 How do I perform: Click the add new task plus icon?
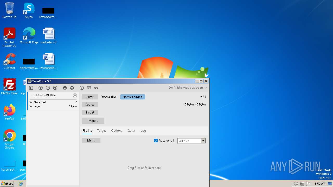[x=41, y=88]
